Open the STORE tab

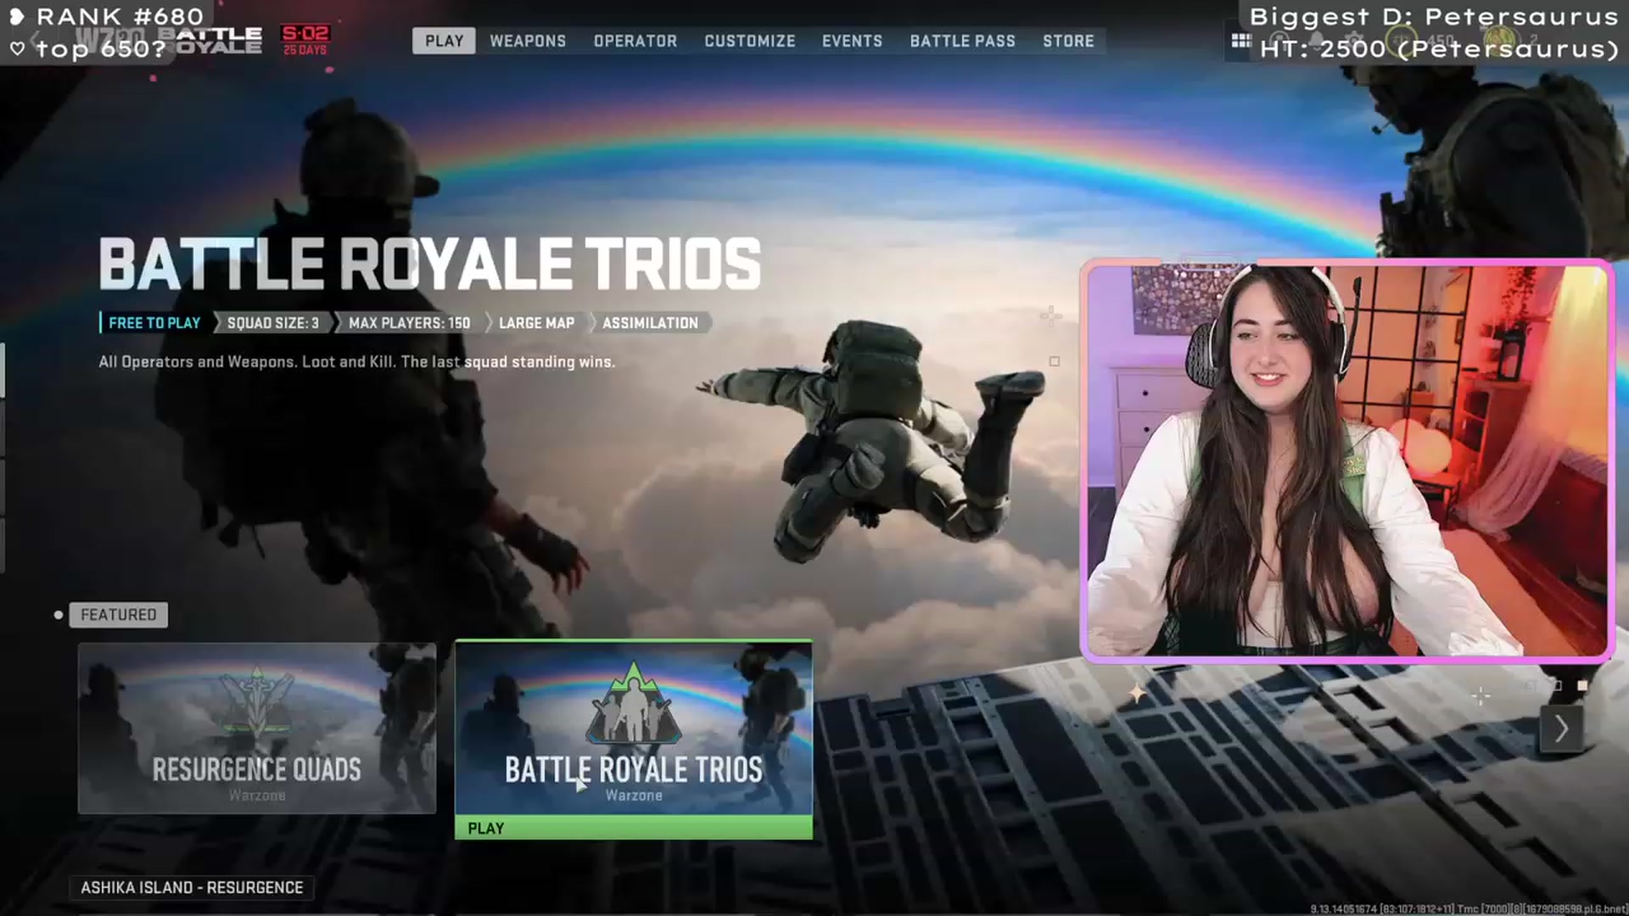[1068, 41]
